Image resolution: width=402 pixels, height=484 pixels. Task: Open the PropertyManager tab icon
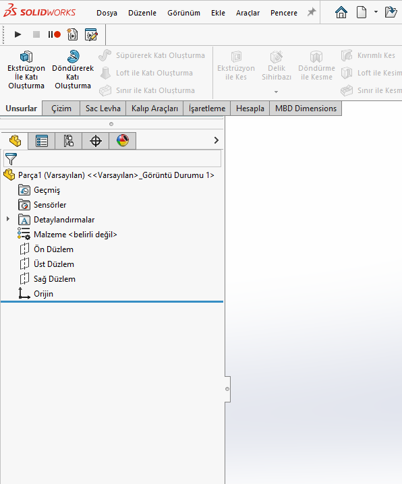pos(42,141)
